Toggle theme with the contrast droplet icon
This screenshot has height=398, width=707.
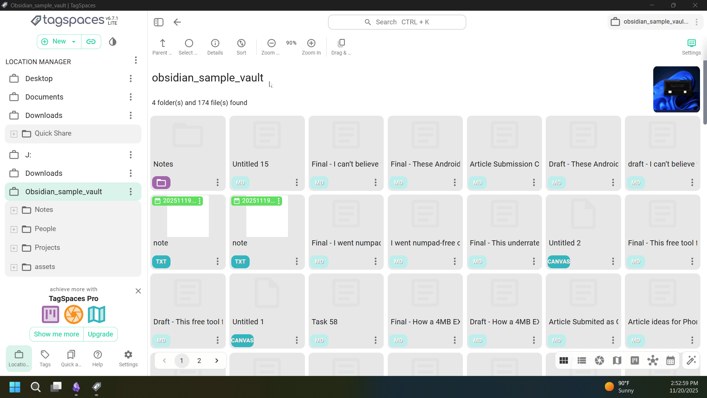(x=112, y=42)
